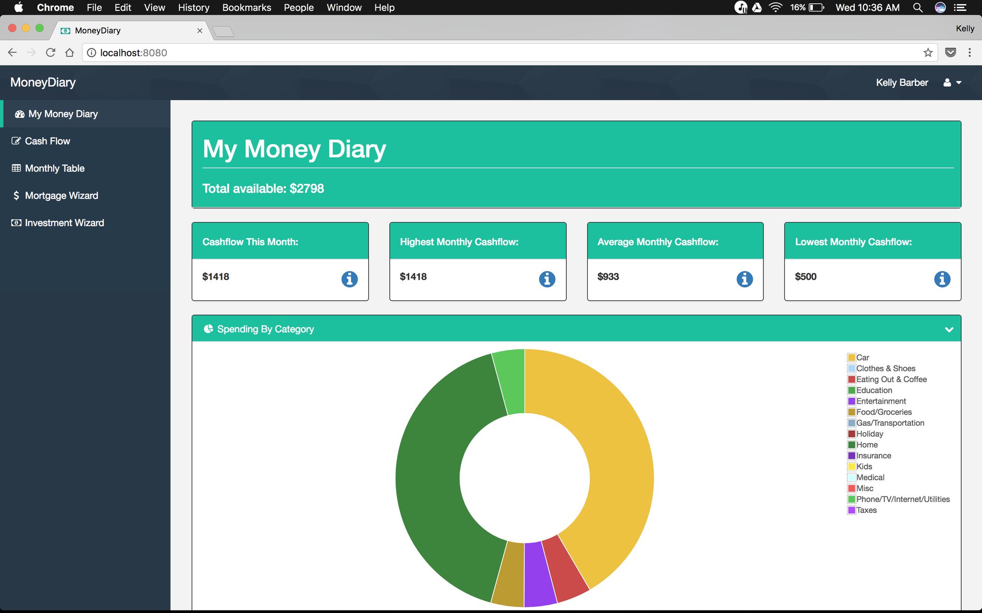Toggle Car category in chart legend
This screenshot has height=613, width=982.
tap(852, 357)
